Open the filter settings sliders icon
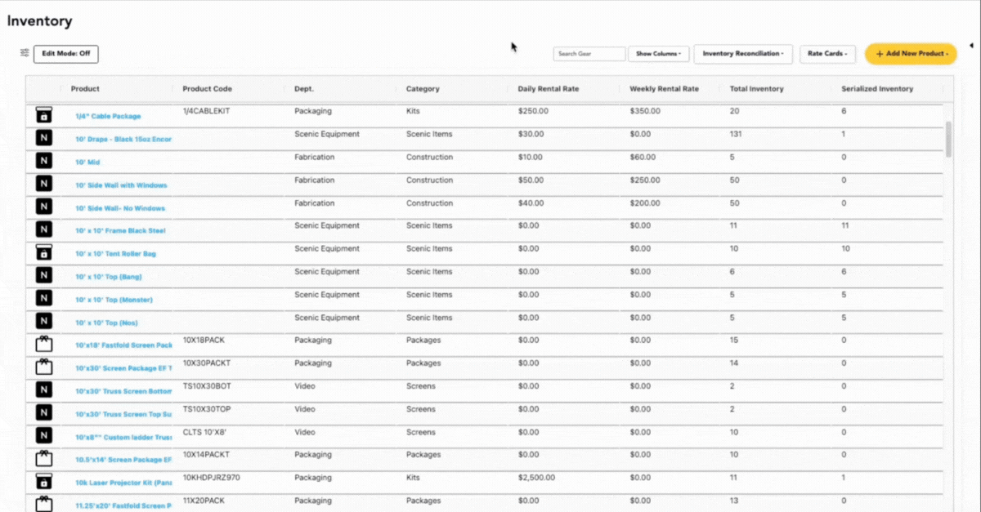981x512 pixels. tap(25, 53)
